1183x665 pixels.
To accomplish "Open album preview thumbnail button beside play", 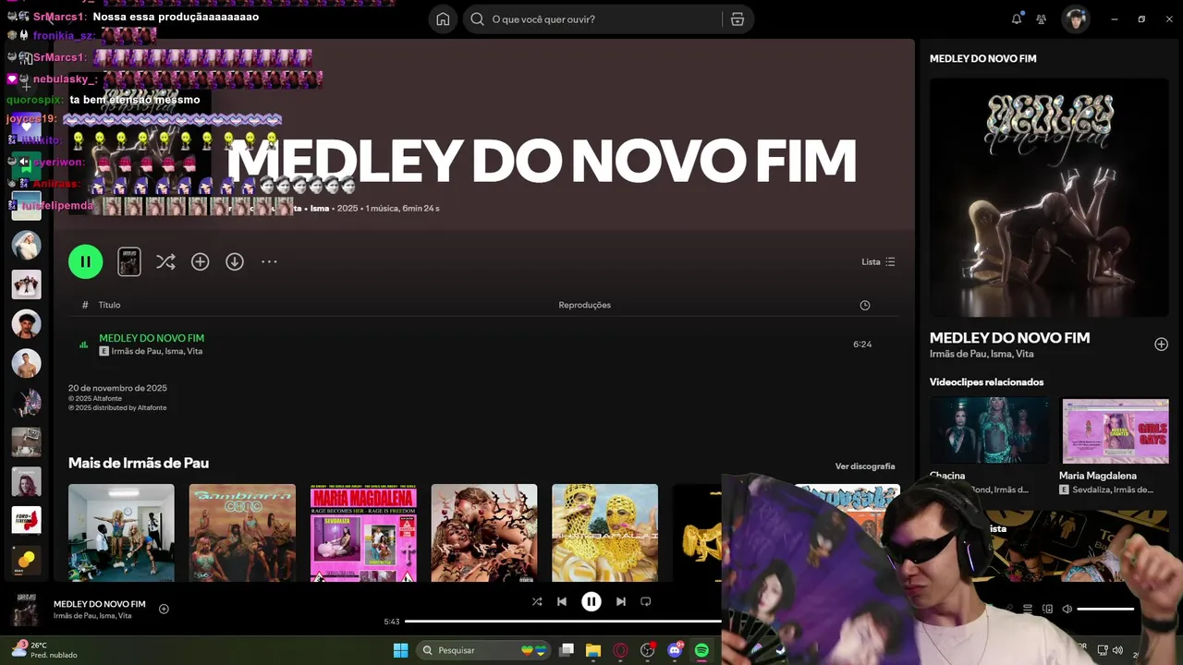I will 129,262.
